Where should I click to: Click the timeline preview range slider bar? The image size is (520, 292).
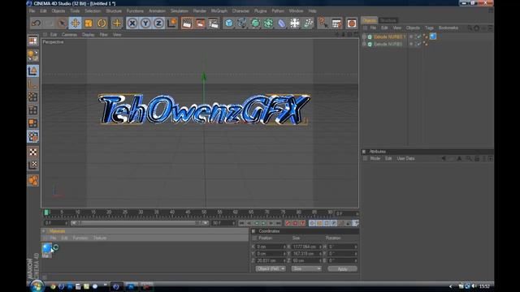click(139, 223)
